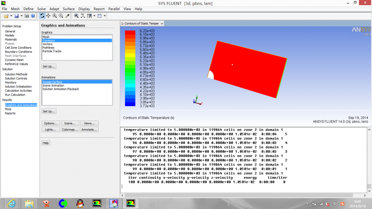Open the help question mark icon
372x209 pixels.
[33, 16]
